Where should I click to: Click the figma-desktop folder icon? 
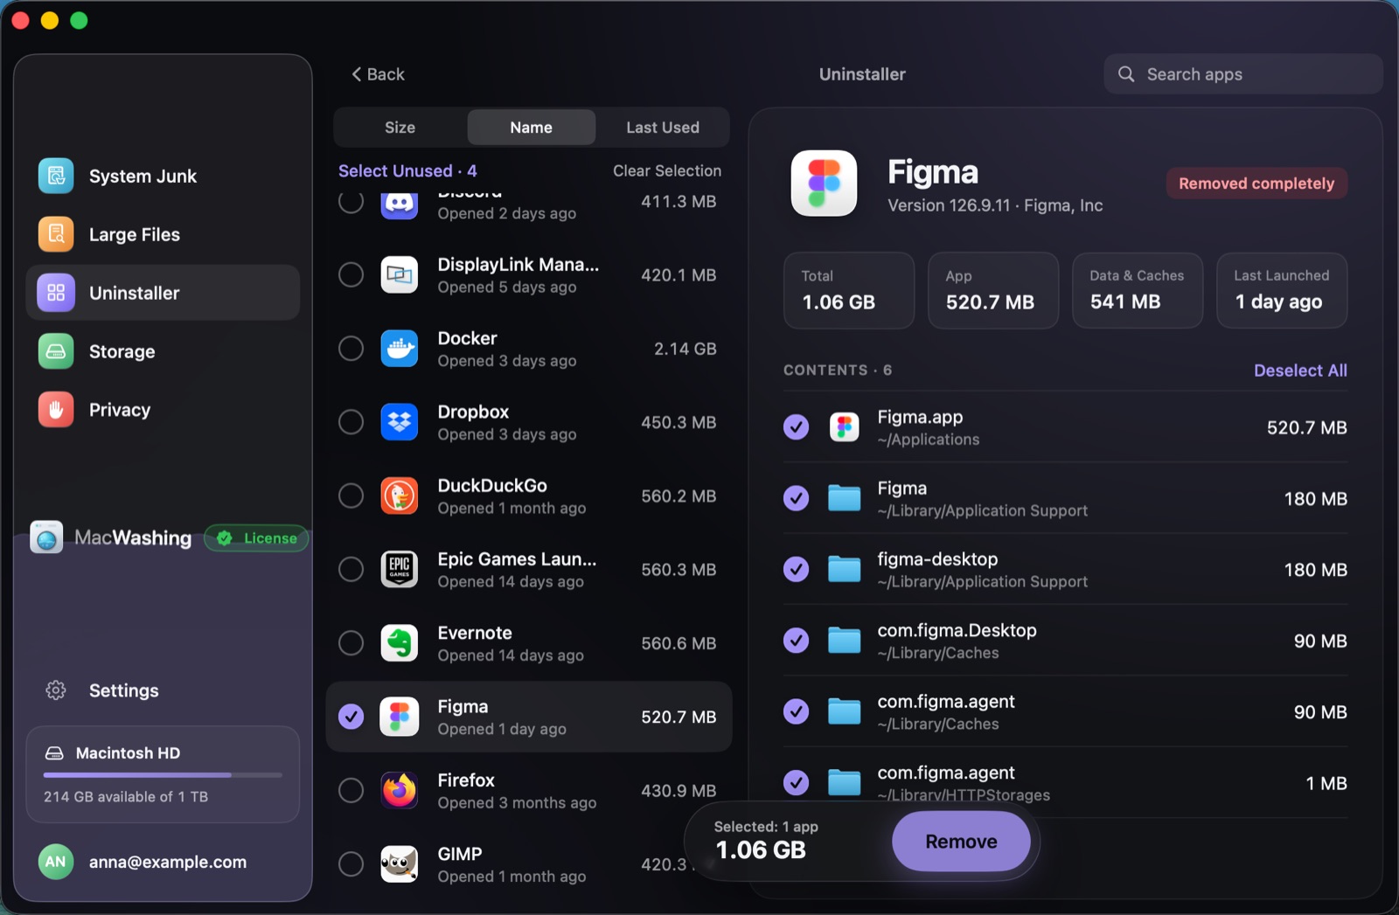844,570
